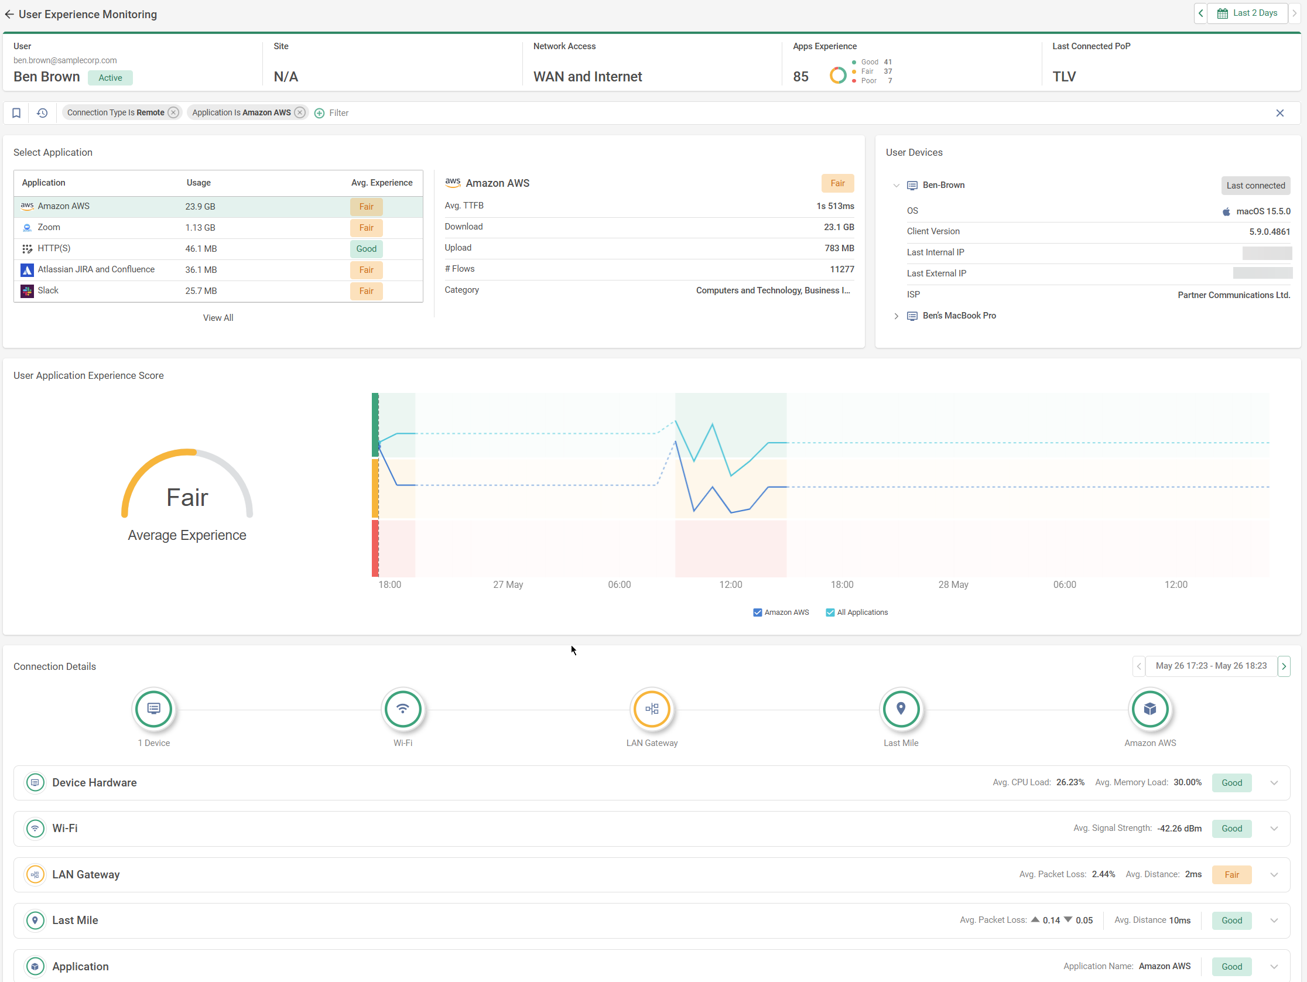The width and height of the screenshot is (1307, 982).
Task: Go to next date range arrow
Action: click(x=1294, y=13)
